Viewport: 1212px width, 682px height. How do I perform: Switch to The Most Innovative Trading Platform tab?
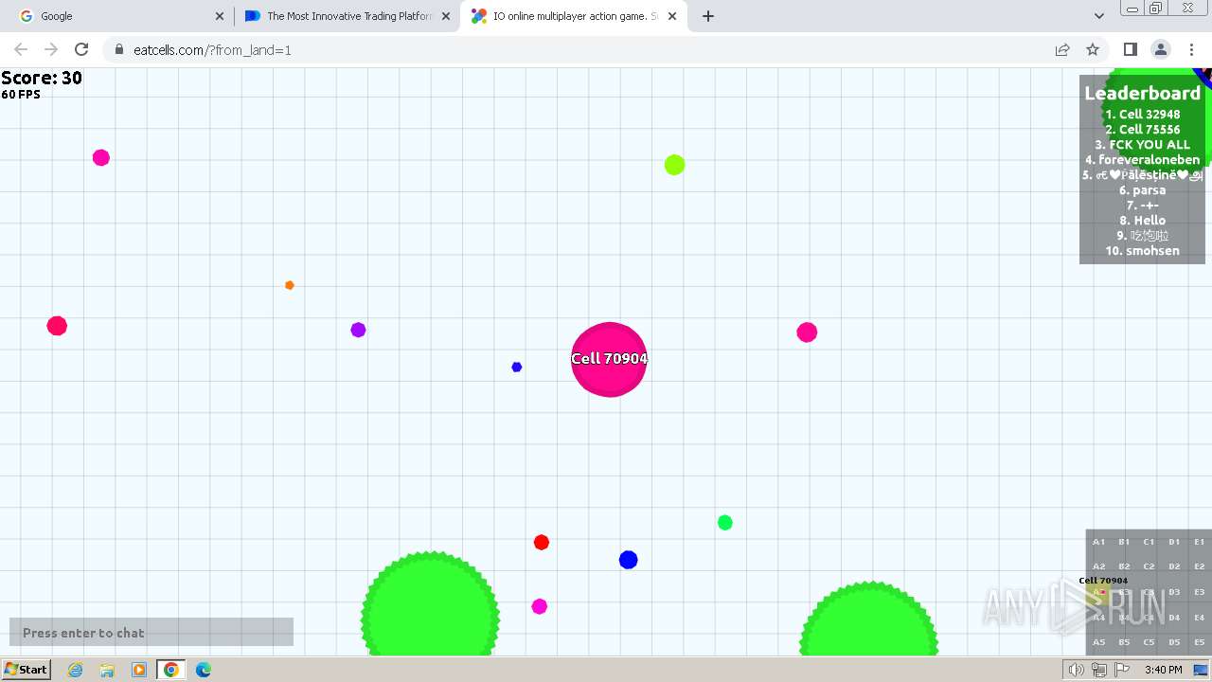(347, 16)
